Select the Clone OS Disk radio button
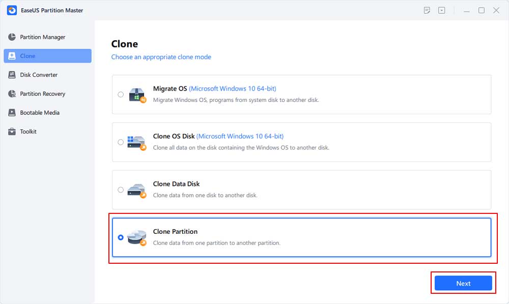This screenshot has height=304, width=509. click(x=121, y=142)
